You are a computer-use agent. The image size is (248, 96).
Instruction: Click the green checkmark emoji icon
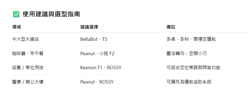tap(16, 14)
